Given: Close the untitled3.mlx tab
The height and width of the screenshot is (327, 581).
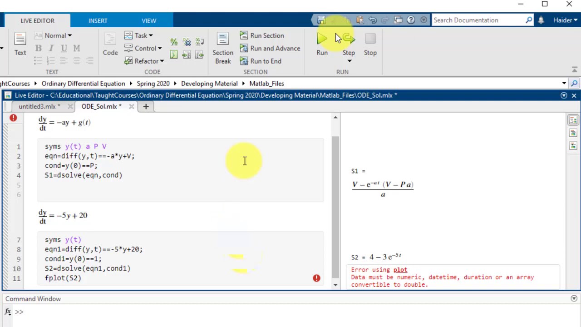Looking at the screenshot, I should click(70, 106).
